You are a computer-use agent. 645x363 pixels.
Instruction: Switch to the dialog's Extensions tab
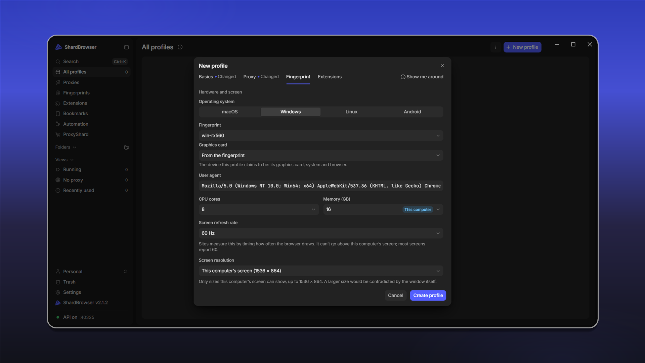[330, 77]
